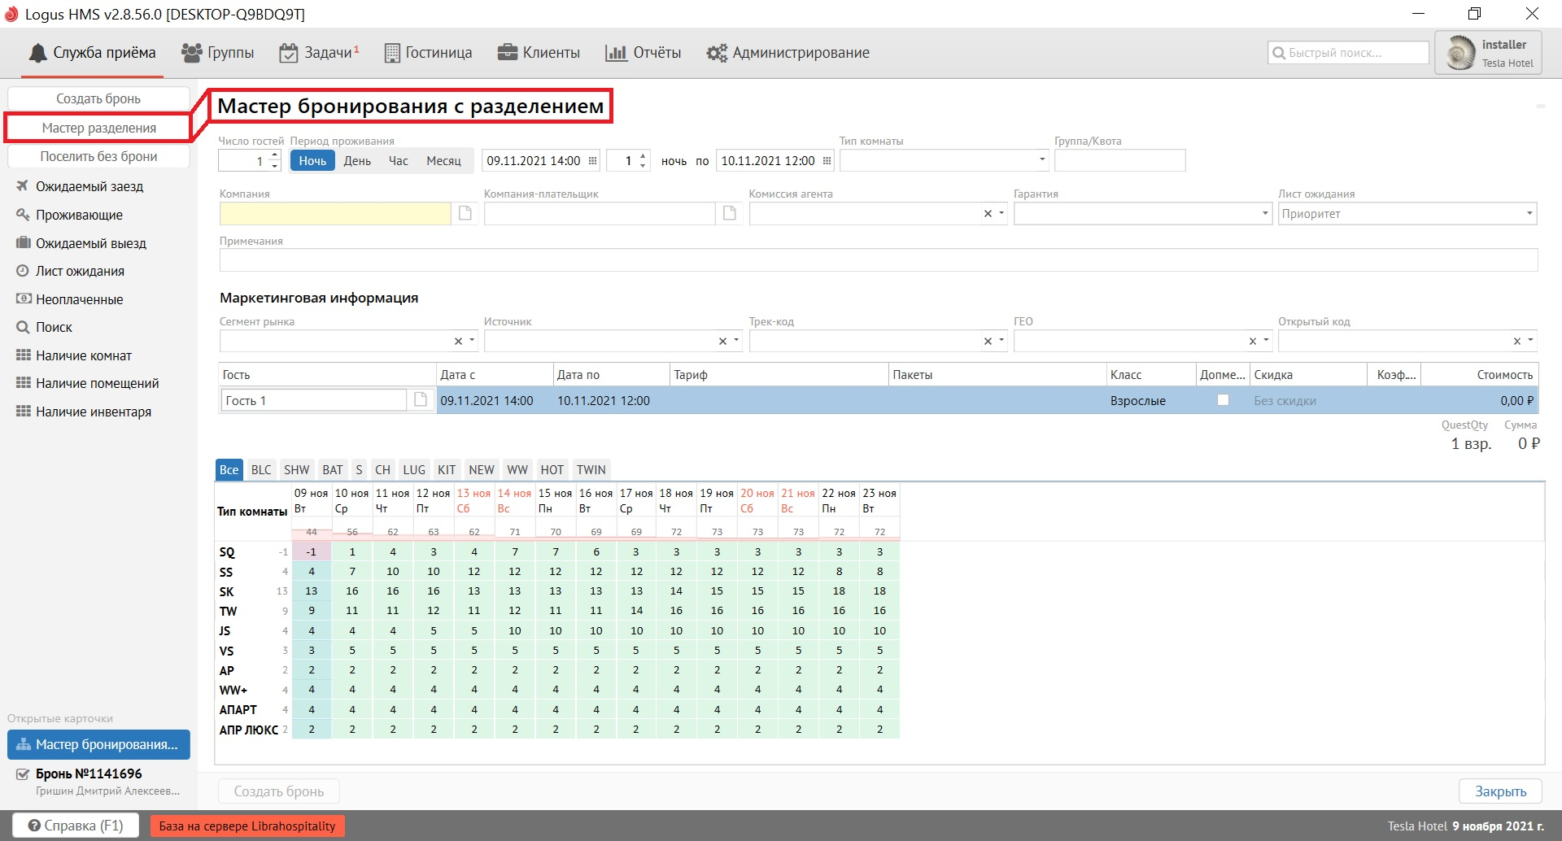
Task: Click document icon beside Компания-плательщик field
Action: pos(730,213)
